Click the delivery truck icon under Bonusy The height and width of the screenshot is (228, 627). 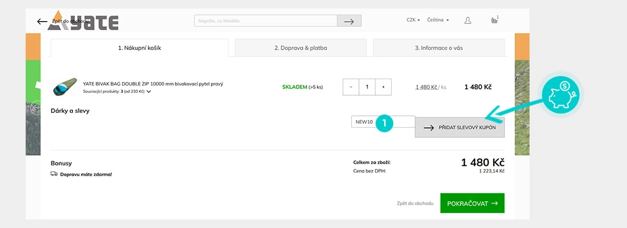[54, 174]
